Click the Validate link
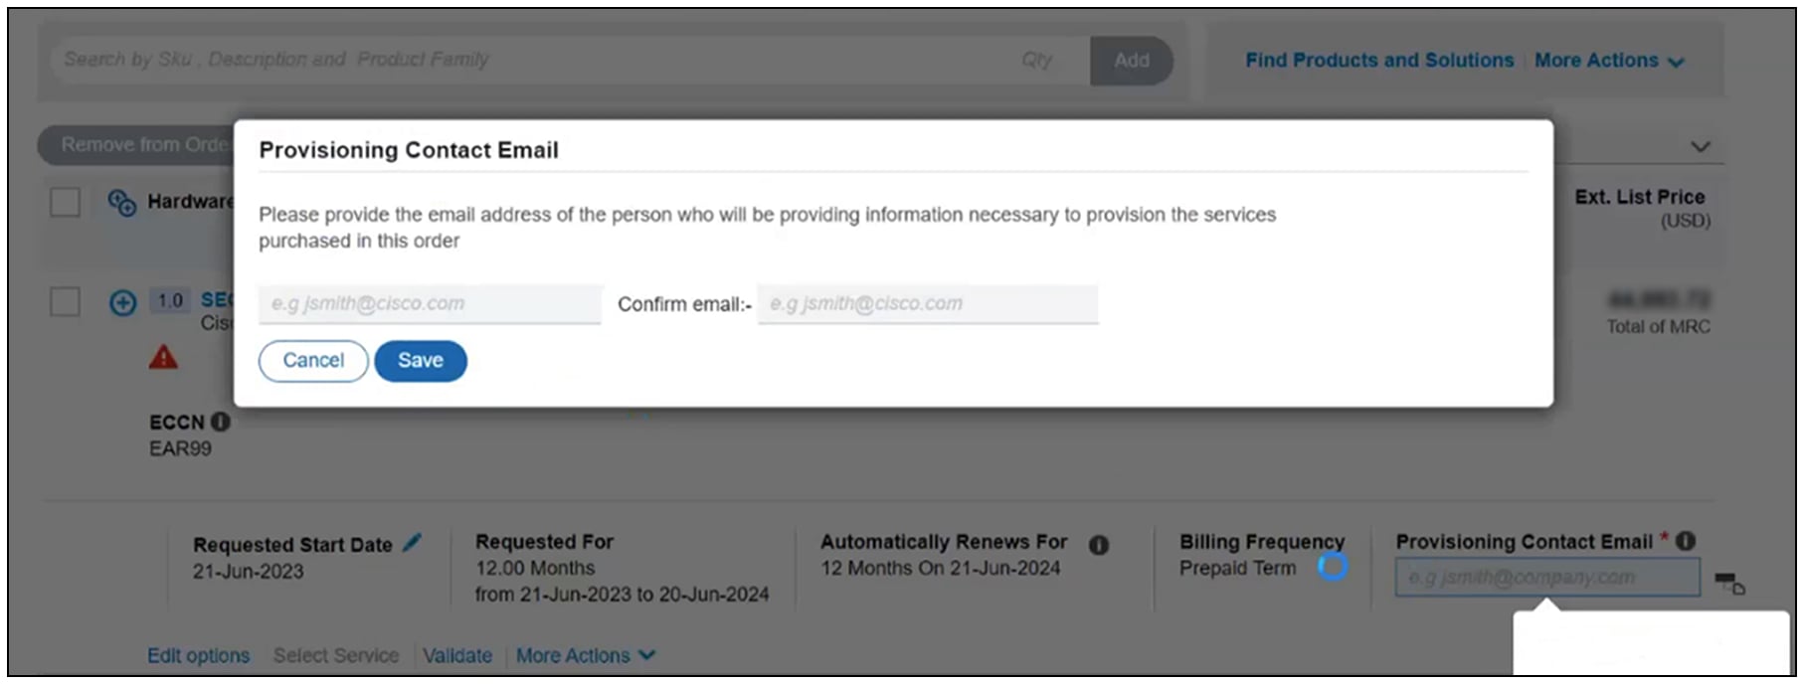Image resolution: width=1805 pixels, height=685 pixels. pos(457,655)
